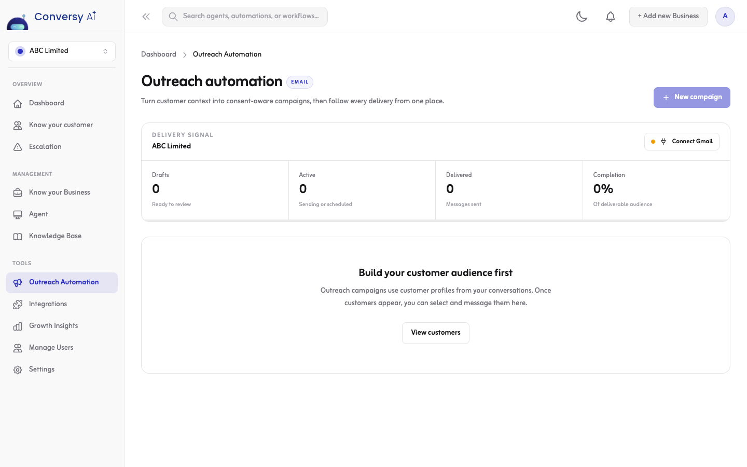Click the Settings gear icon
Viewport: 747px width, 467px height.
point(18,369)
